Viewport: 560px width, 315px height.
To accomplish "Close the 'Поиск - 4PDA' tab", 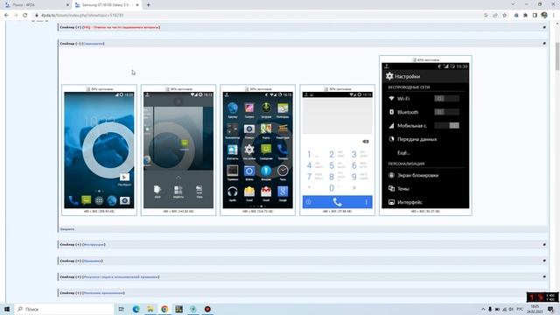I will coord(67,5).
